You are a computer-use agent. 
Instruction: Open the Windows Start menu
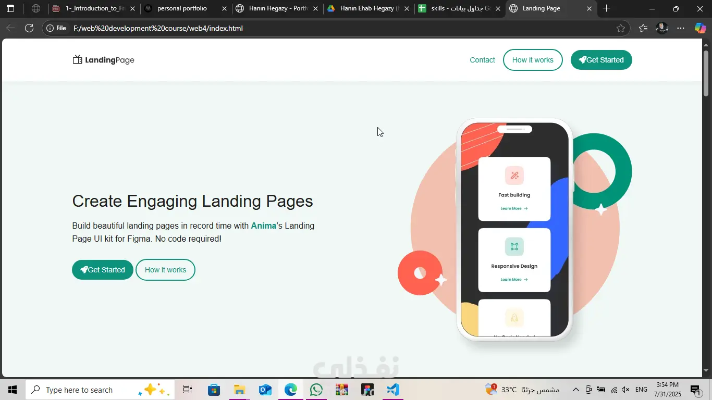point(13,390)
